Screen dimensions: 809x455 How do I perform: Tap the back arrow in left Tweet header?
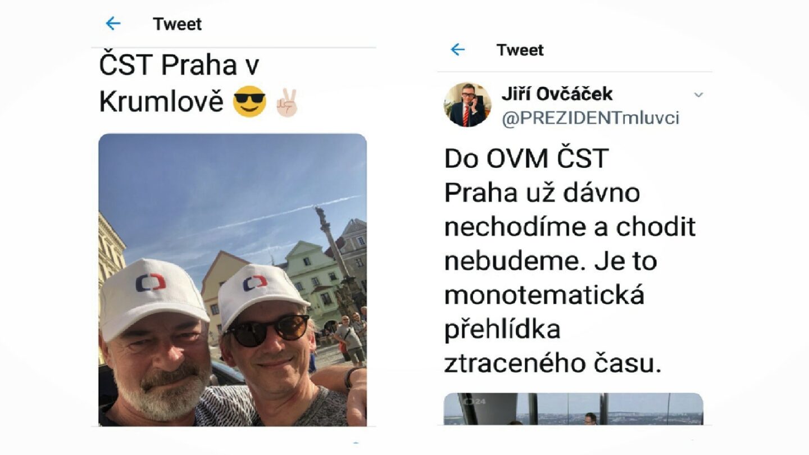(113, 24)
